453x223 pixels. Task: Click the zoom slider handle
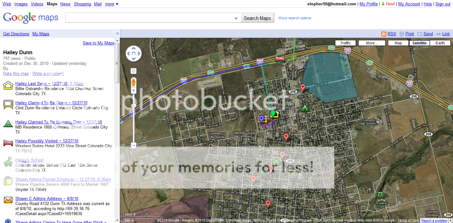tap(133, 106)
